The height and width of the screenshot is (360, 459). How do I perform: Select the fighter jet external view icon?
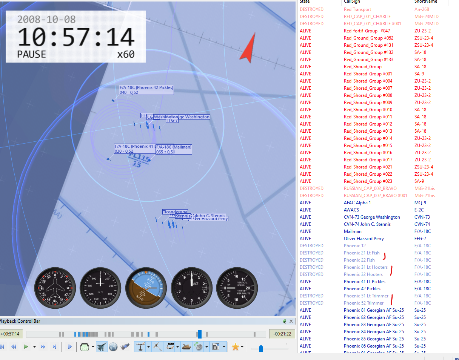point(102,347)
